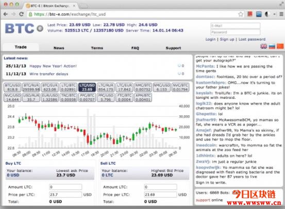Open the Happy New Year! Action! news
The height and width of the screenshot is (209, 285).
click(53, 66)
